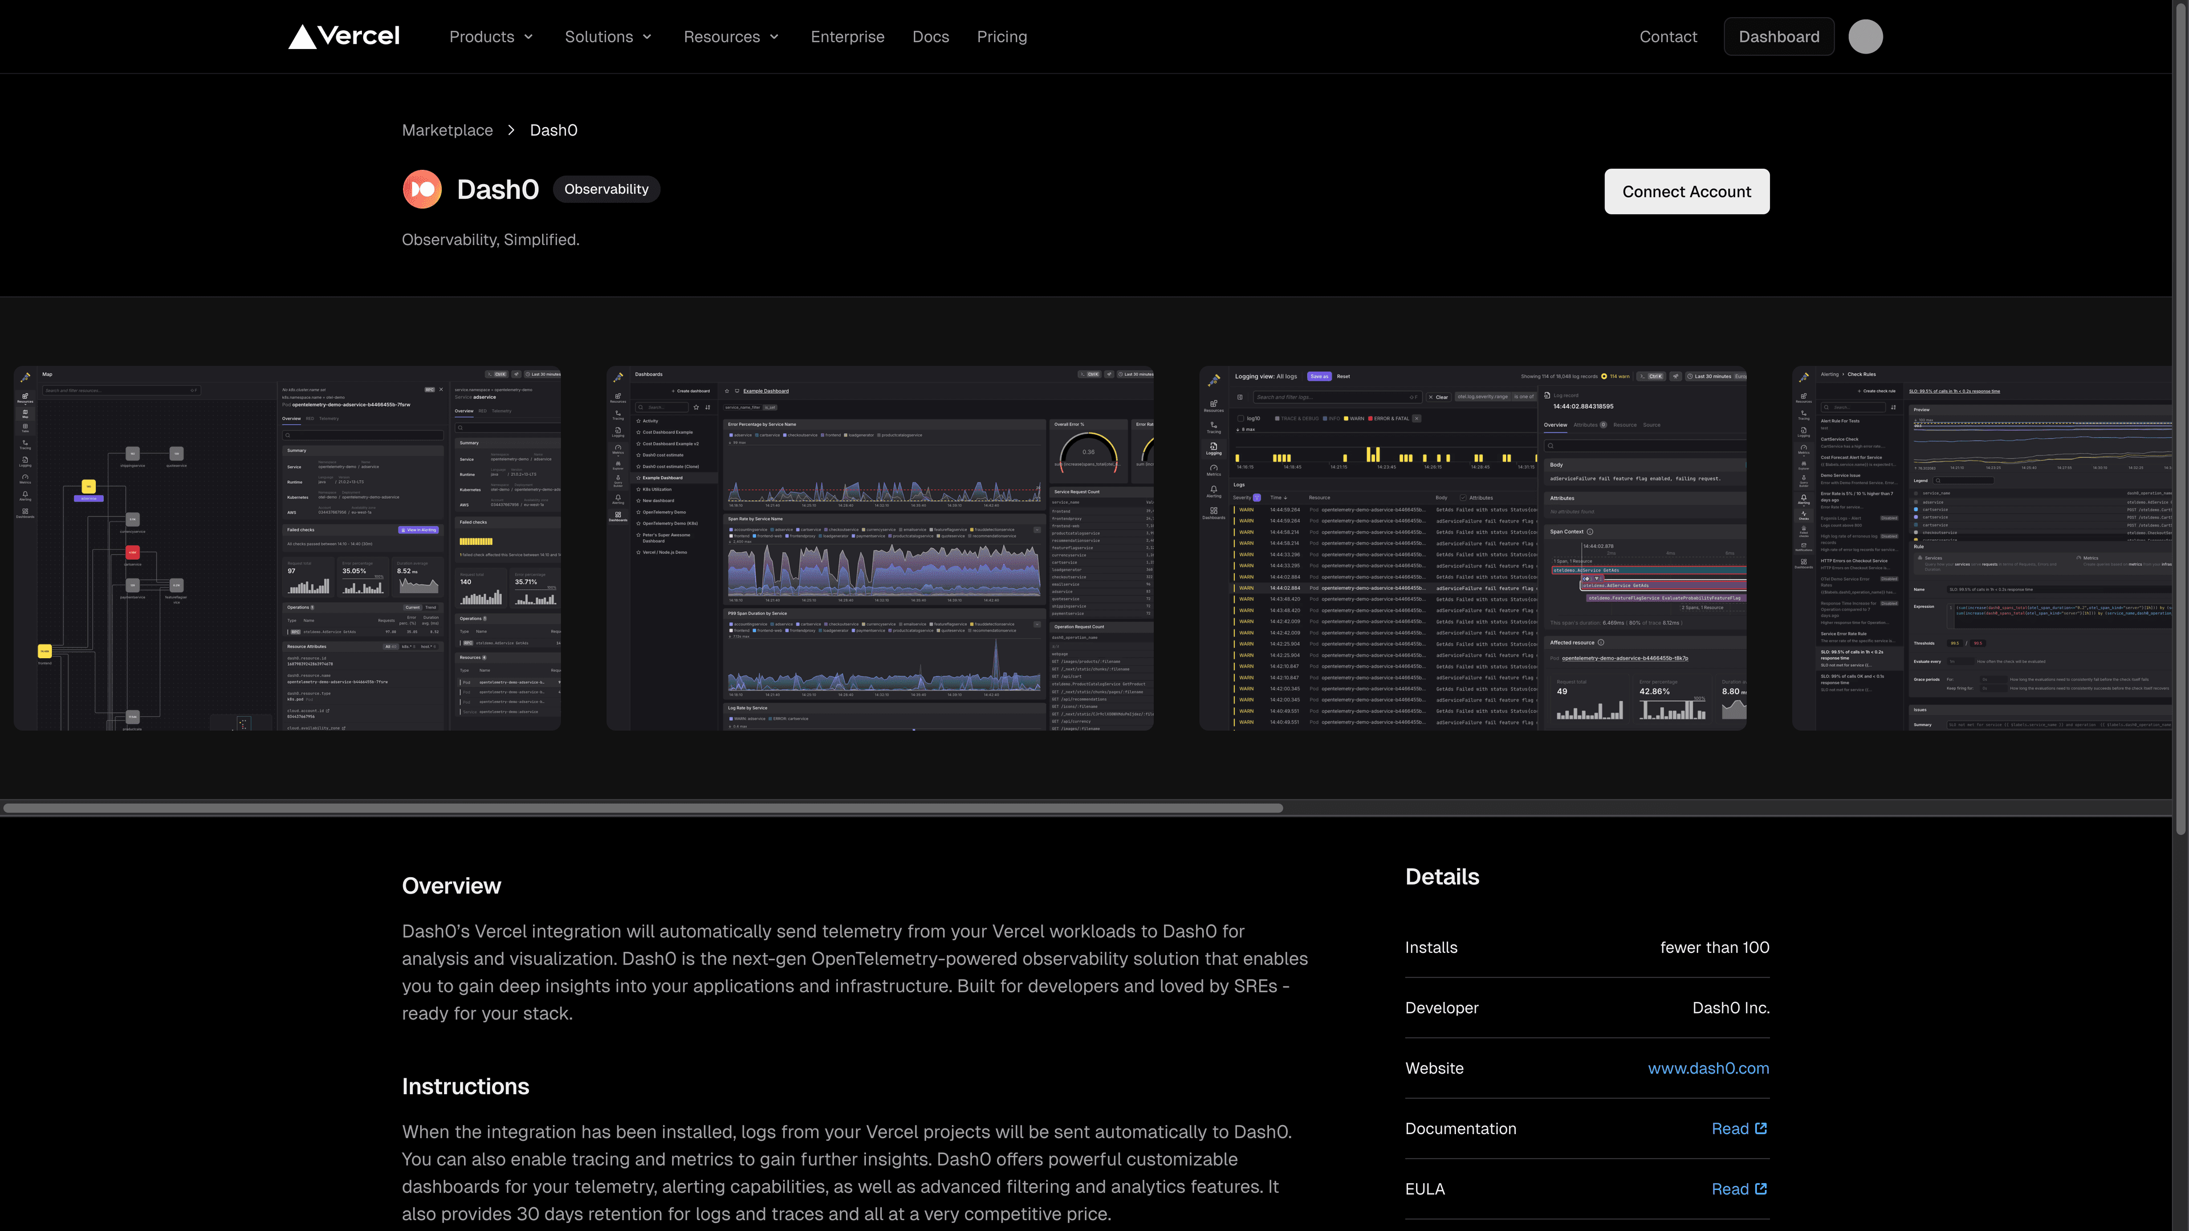This screenshot has width=2189, height=1231.
Task: Expand the Products dropdown menu
Action: pos(491,36)
